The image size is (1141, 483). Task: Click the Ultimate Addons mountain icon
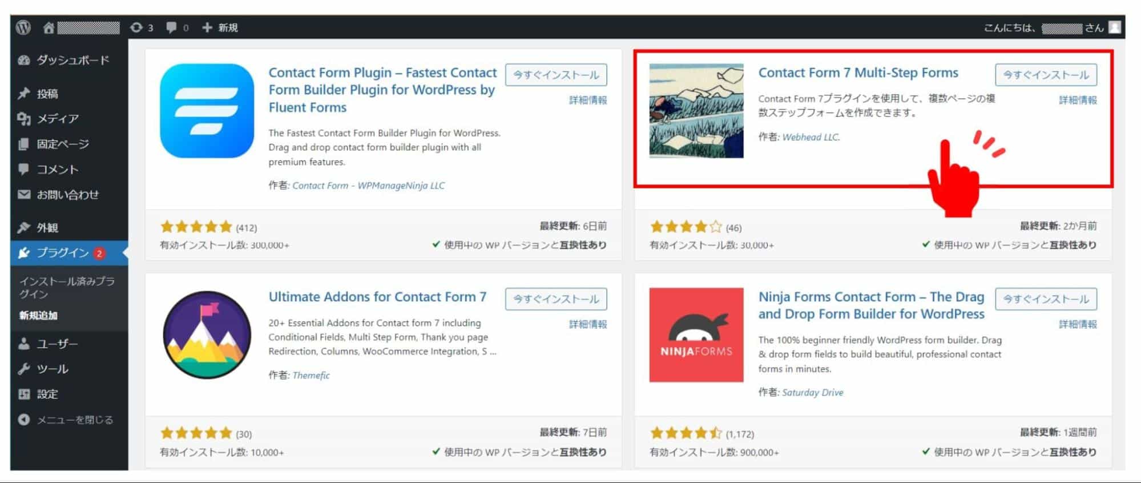(207, 335)
